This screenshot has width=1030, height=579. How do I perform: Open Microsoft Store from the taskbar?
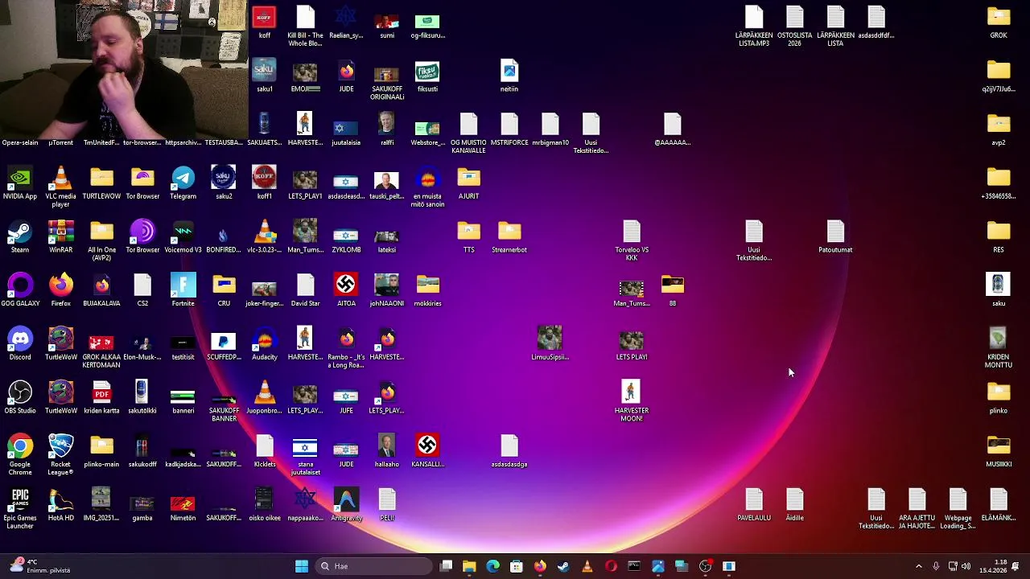[x=517, y=566]
